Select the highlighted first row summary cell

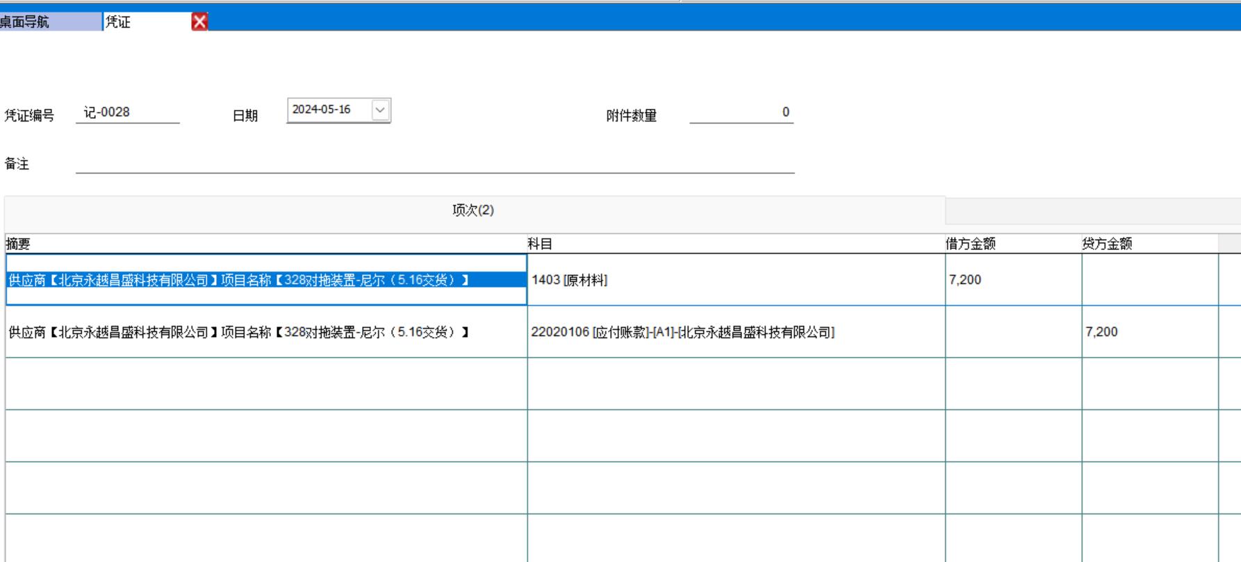pos(265,280)
